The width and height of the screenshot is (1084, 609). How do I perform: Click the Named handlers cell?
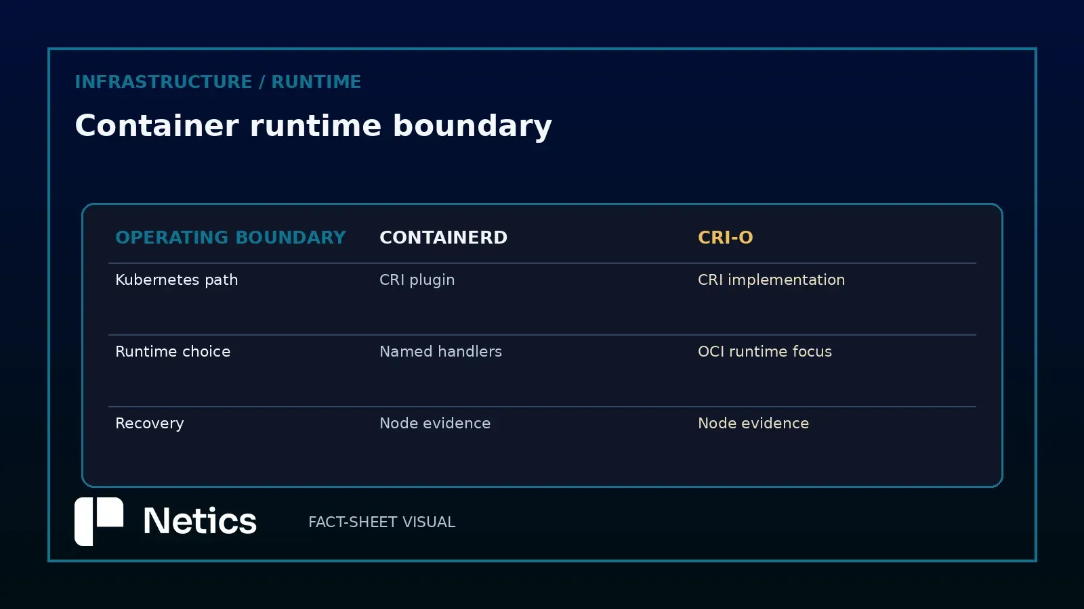coord(440,352)
